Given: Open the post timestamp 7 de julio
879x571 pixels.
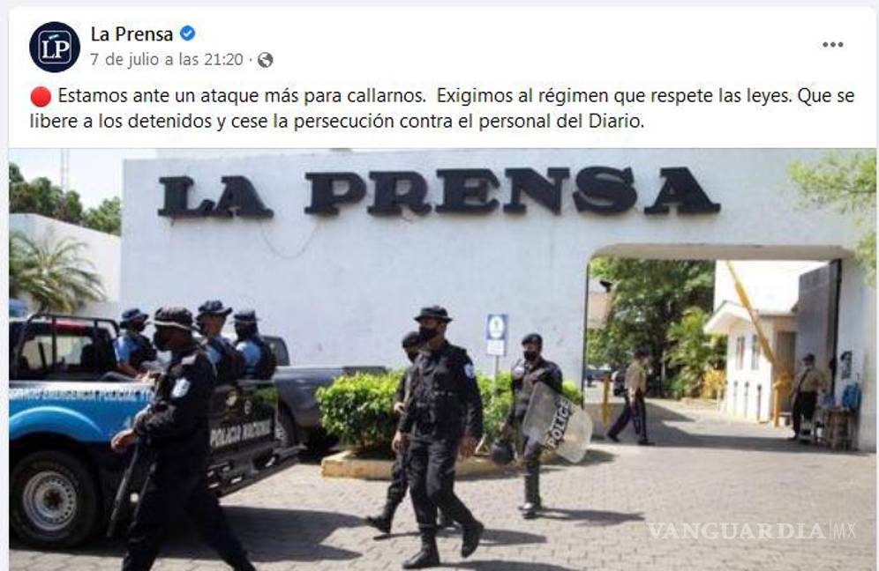Looking at the screenshot, I should 167,59.
